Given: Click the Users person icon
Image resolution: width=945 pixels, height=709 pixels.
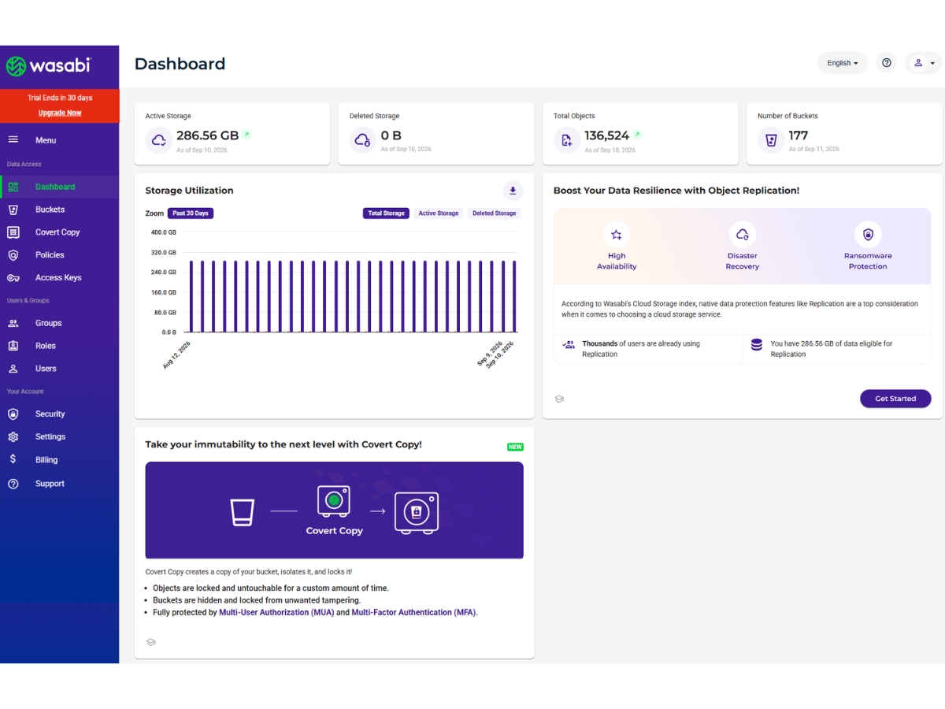Looking at the screenshot, I should pyautogui.click(x=13, y=369).
